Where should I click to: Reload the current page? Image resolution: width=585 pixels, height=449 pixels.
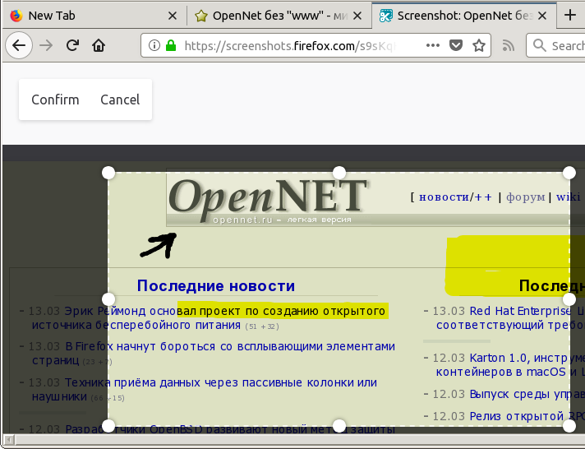pyautogui.click(x=72, y=46)
